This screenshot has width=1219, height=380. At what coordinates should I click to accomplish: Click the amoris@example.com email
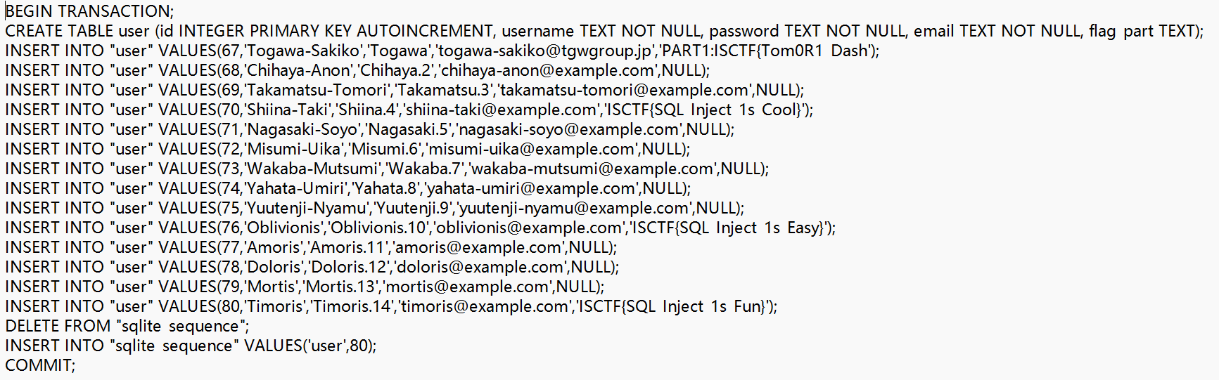click(478, 247)
